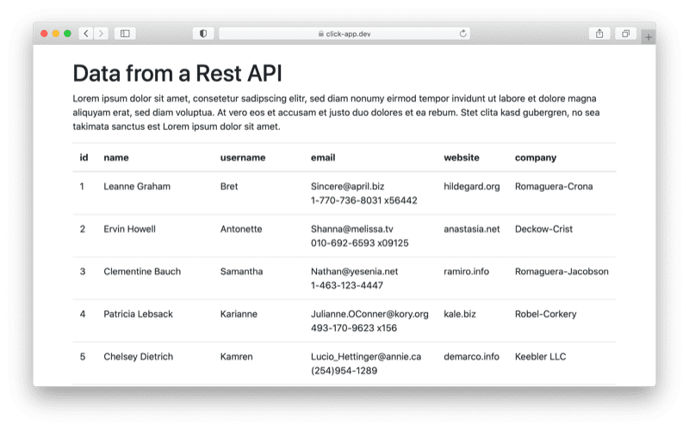This screenshot has height=430, width=689.
Task: Select Romaguera-Jacobson company cell
Action: tap(562, 272)
